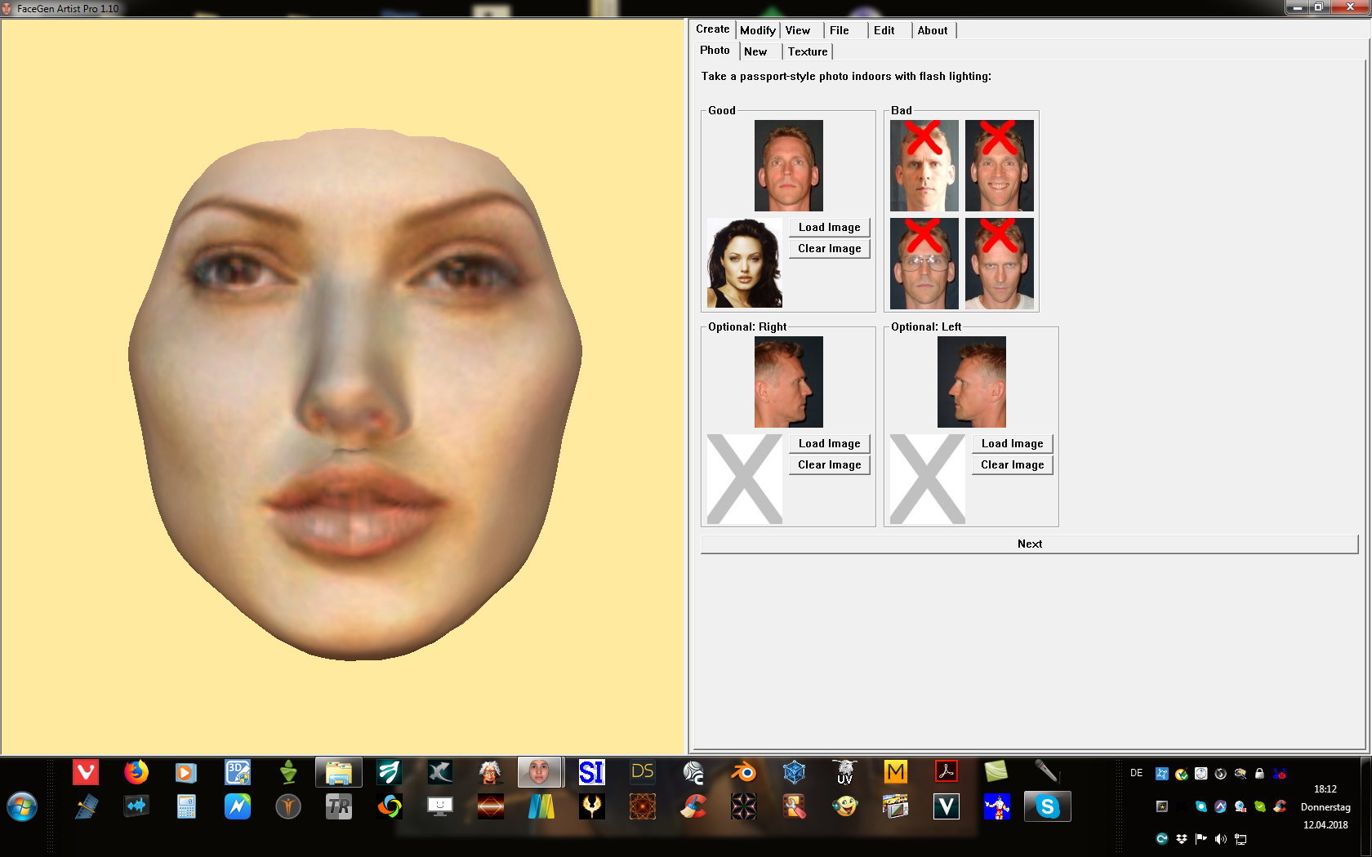1372x857 pixels.
Task: Click the FaceGen face icon in taskbar
Action: (539, 771)
